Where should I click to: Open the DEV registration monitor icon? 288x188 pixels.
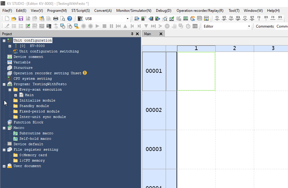click(200, 18)
